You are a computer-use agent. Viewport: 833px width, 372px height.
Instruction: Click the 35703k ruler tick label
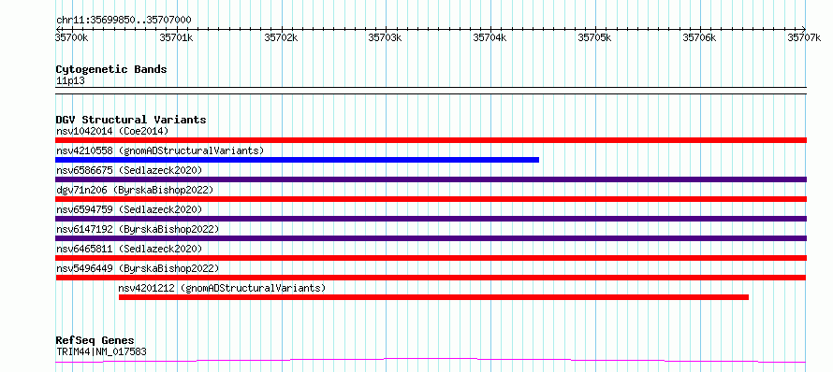[x=386, y=37]
